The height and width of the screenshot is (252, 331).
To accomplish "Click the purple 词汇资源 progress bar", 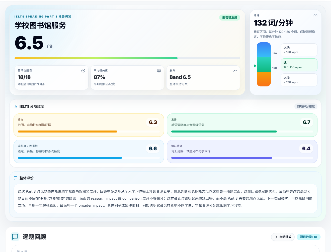I will click(x=242, y=158).
